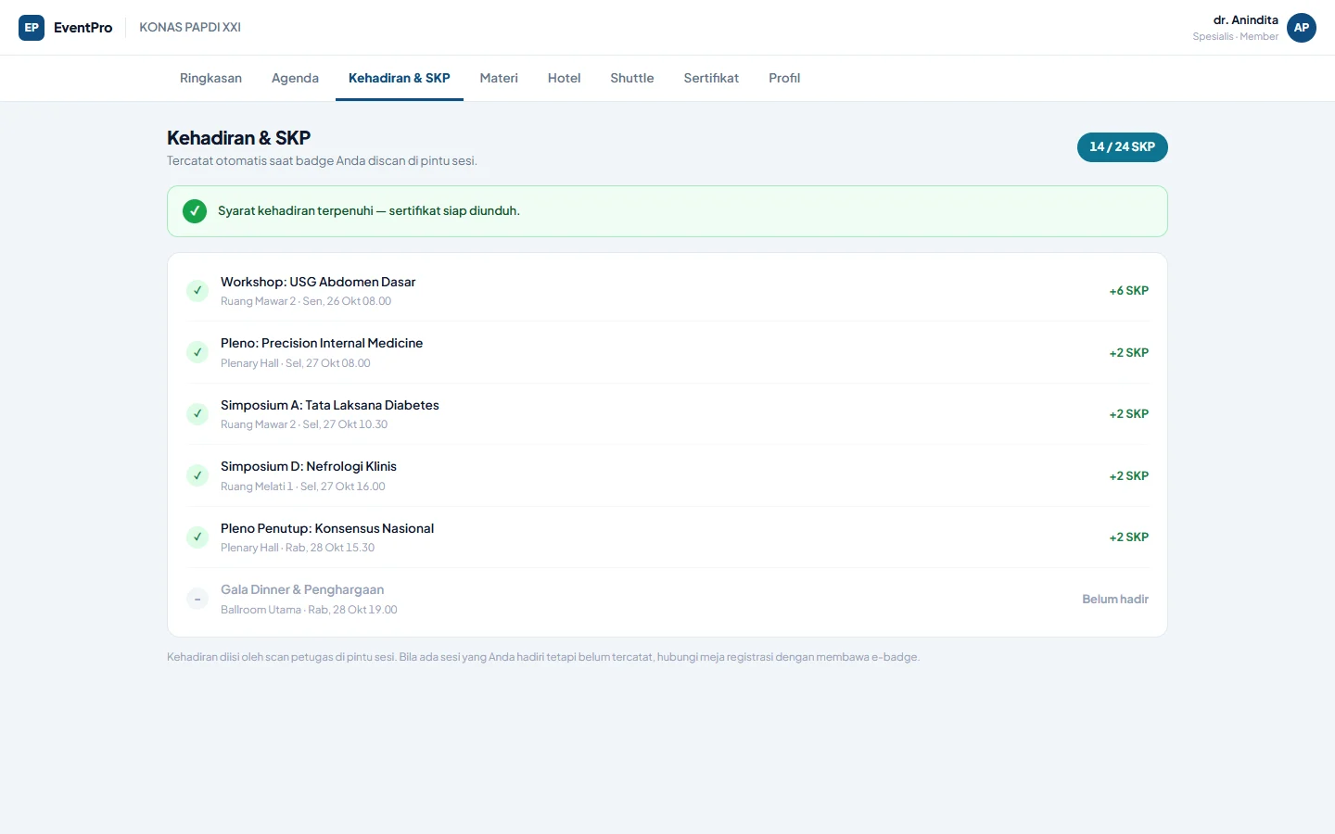The height and width of the screenshot is (834, 1335).
Task: Go to the Materi tab
Action: 499,78
